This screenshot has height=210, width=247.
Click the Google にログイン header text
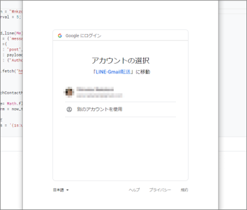[83, 35]
